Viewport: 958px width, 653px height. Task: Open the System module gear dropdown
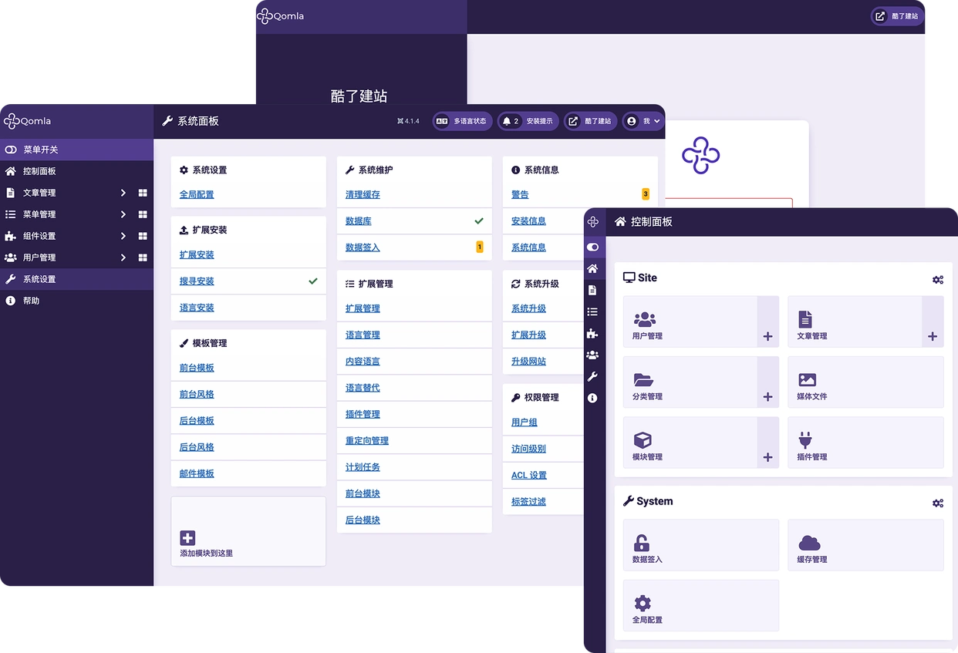[x=938, y=503]
